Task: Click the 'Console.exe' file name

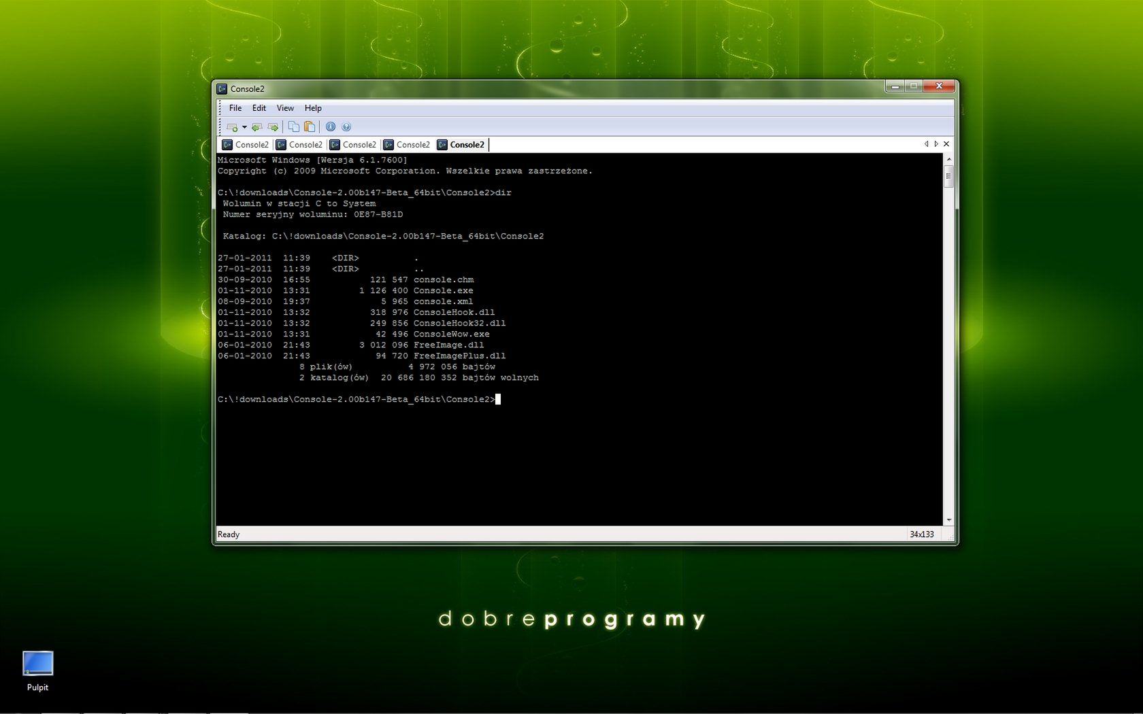Action: pyautogui.click(x=444, y=290)
